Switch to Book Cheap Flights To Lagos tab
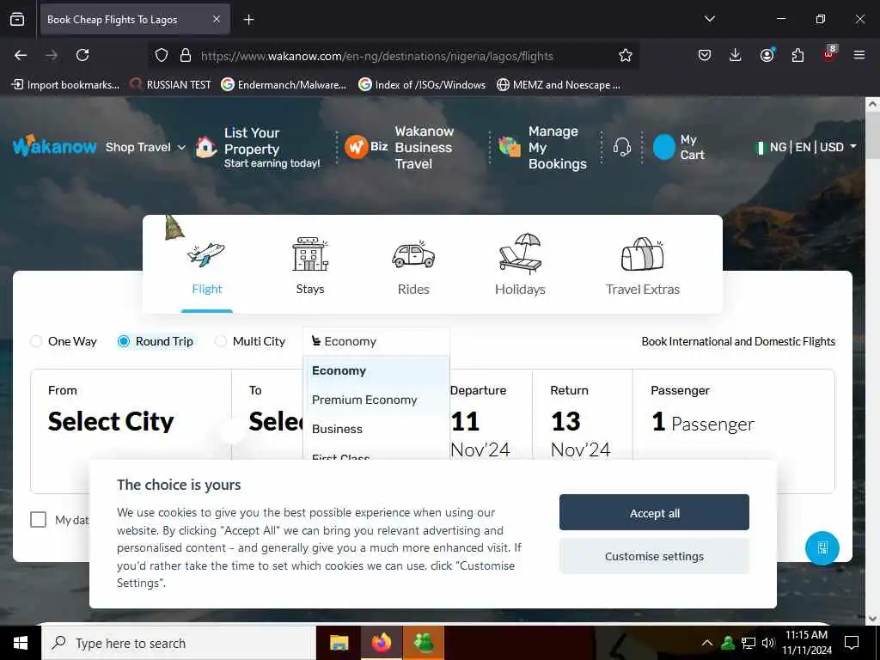 (x=135, y=20)
